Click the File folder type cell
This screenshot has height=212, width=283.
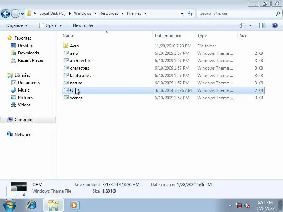(207, 46)
